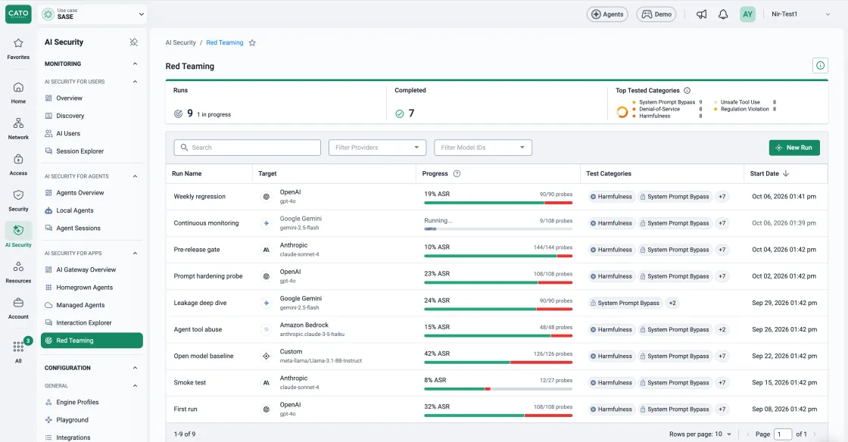The image size is (848, 442).
Task: Click Continuous monitoring running progress bar
Action: 498,229
